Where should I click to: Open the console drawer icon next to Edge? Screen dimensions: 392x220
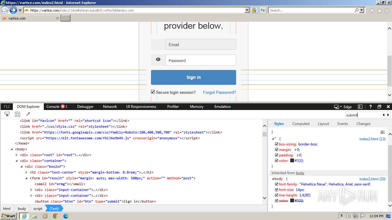point(360,107)
